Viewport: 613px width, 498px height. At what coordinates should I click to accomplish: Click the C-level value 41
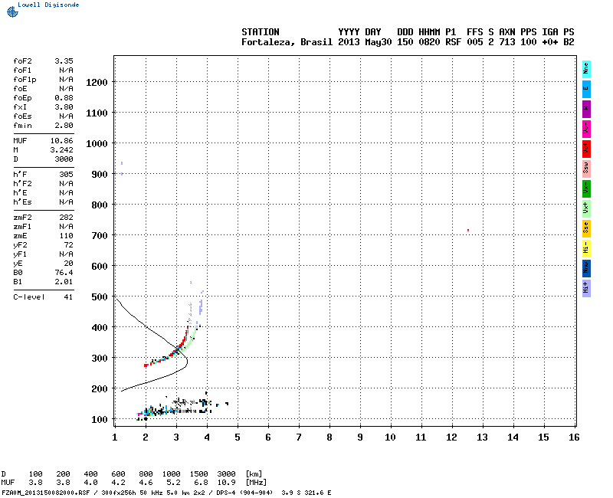(68, 297)
